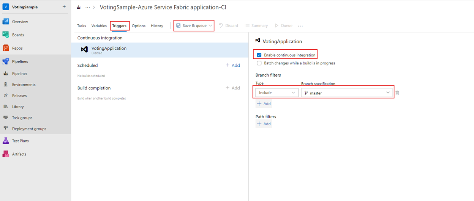Screen dimensions: 474x201
Task: Click the plus icon next to VotingSample
Action: (x=64, y=7)
